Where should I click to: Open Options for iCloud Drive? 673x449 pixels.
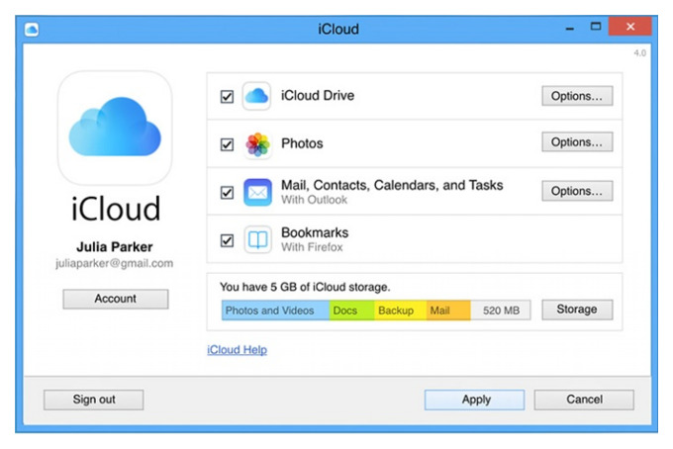577,96
